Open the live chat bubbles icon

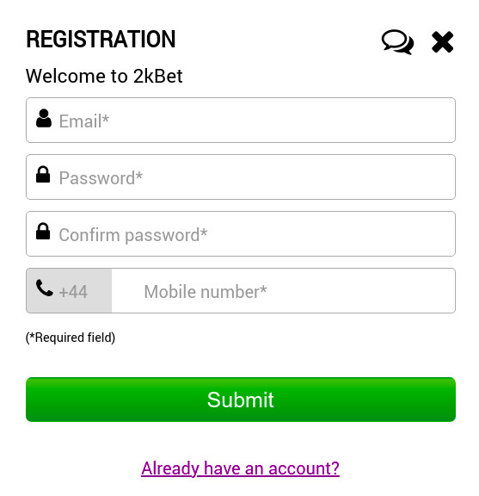click(397, 41)
